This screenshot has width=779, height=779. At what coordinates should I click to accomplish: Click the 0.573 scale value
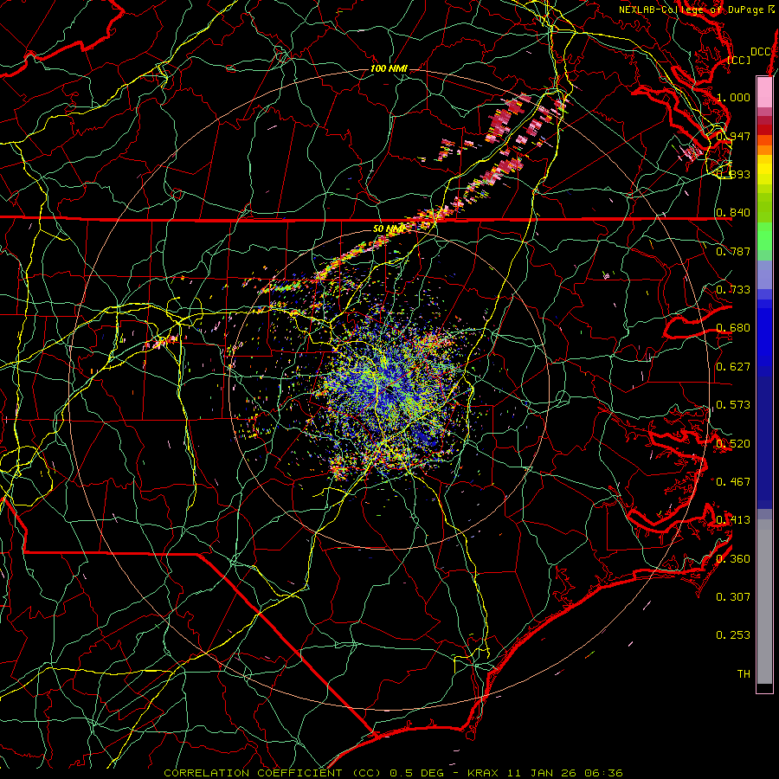point(733,405)
